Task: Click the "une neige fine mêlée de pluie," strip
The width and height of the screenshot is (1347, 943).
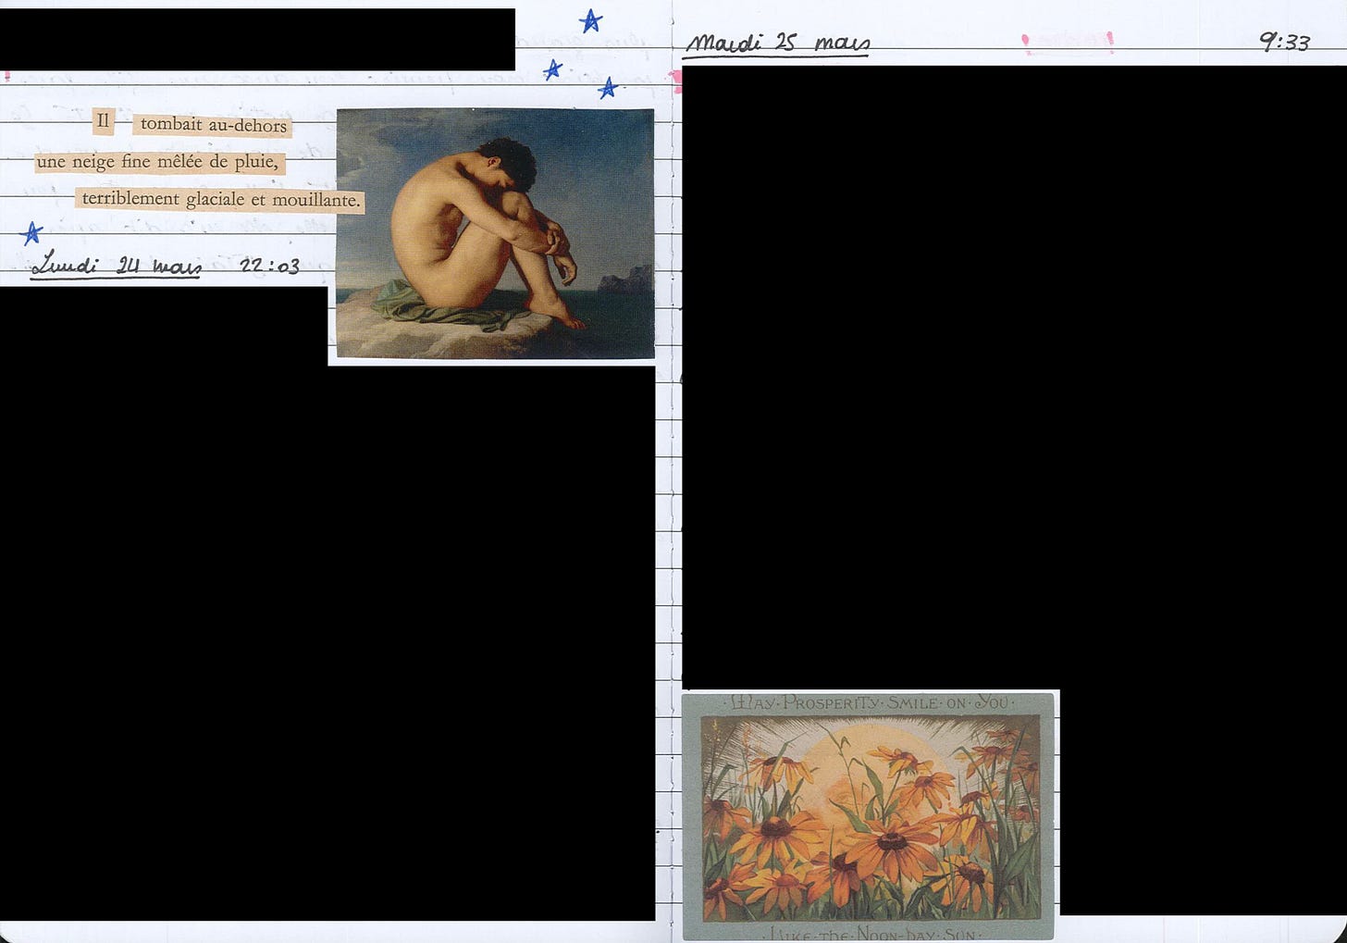Action: tap(159, 162)
